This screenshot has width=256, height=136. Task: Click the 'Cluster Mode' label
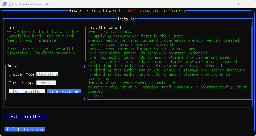coord(22,74)
